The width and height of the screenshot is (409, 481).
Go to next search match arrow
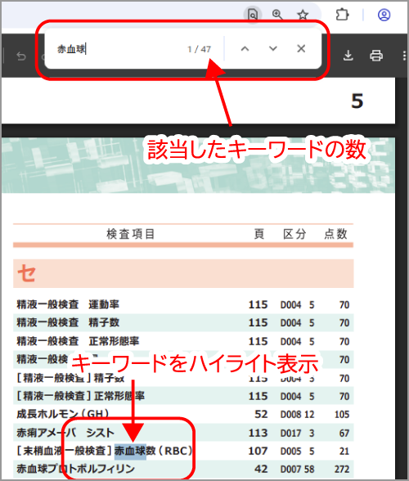272,49
